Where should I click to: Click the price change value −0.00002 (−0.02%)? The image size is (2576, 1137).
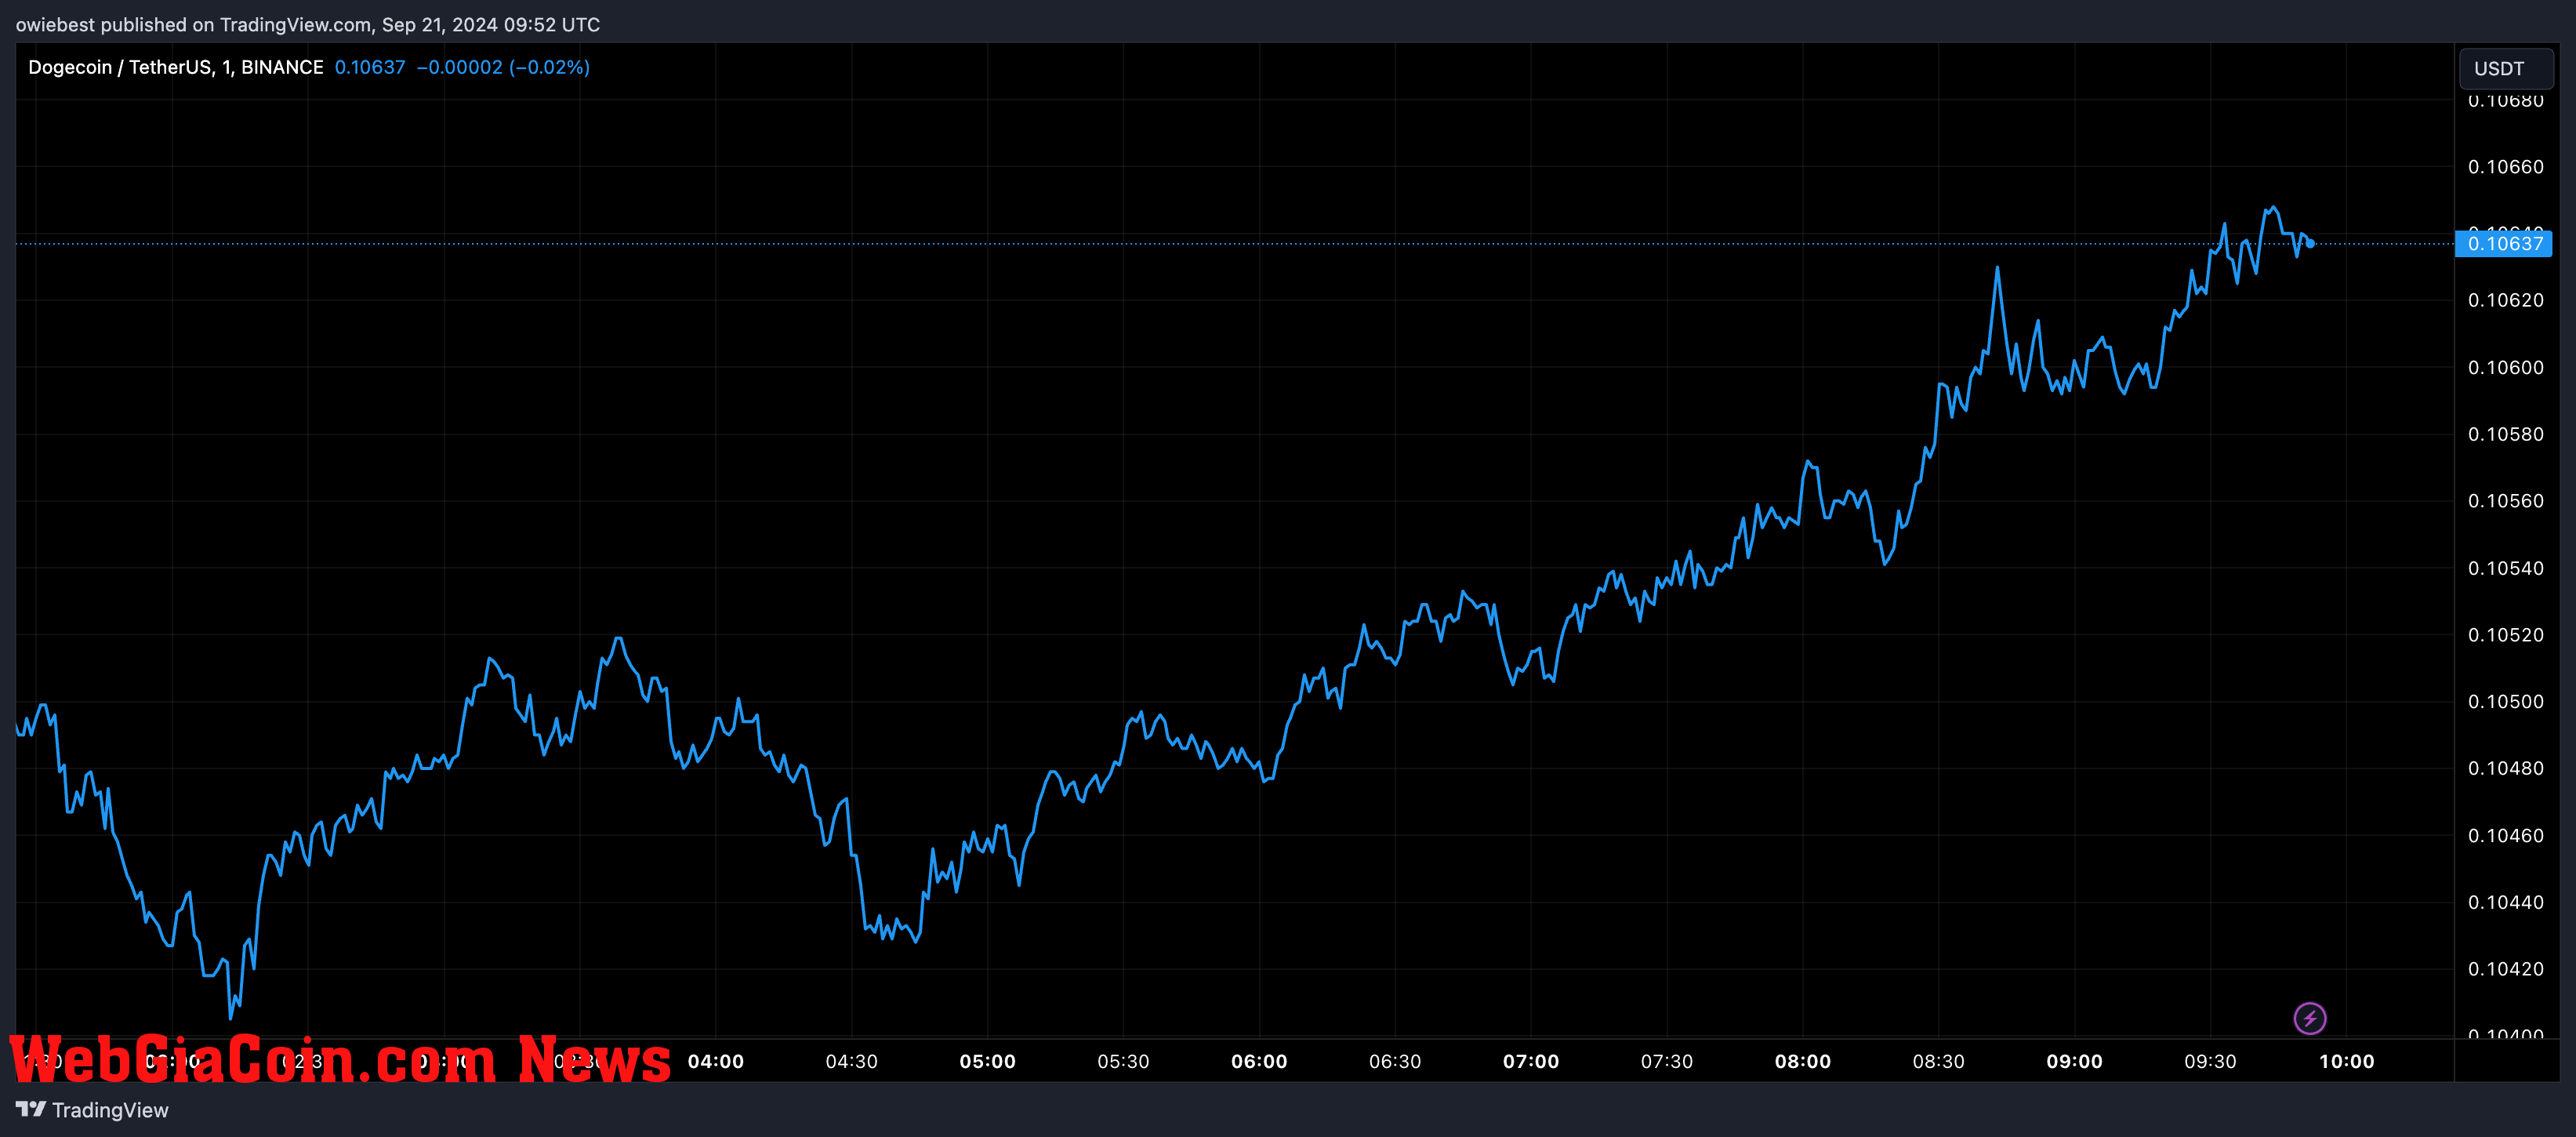(x=503, y=67)
